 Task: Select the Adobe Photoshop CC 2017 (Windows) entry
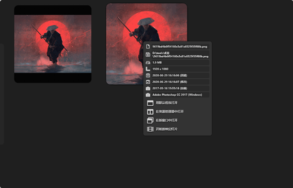(180, 95)
